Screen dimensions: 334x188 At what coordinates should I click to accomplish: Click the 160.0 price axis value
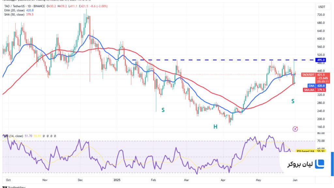point(321,127)
